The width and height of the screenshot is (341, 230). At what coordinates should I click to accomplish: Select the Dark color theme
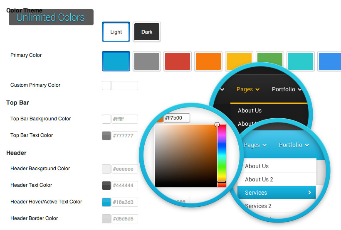point(147,32)
